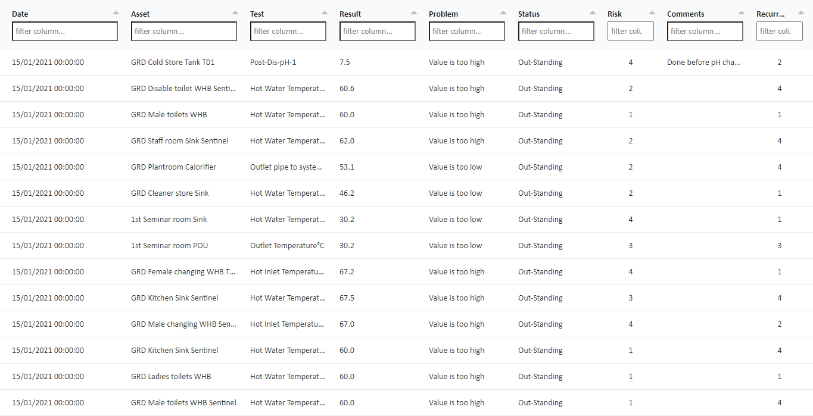Click the Comments column header label
This screenshot has height=416, width=813.
pos(686,14)
